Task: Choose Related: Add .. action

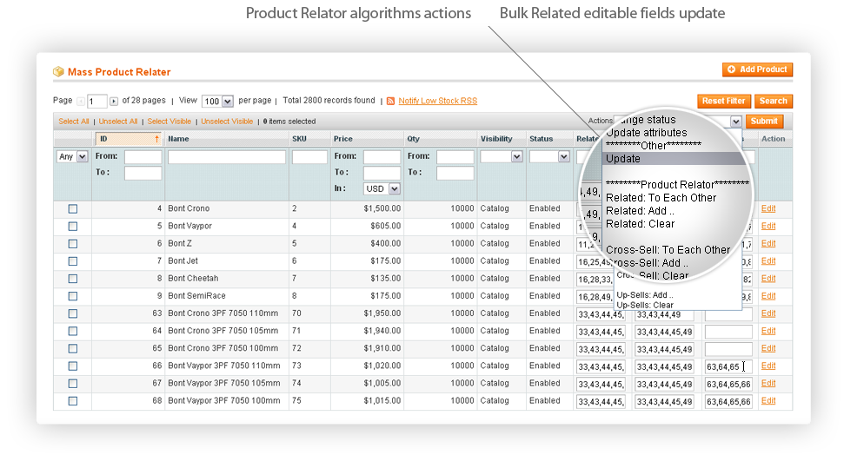Action: click(x=640, y=211)
